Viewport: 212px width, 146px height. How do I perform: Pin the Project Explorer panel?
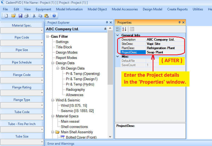pyautogui.click(x=107, y=22)
